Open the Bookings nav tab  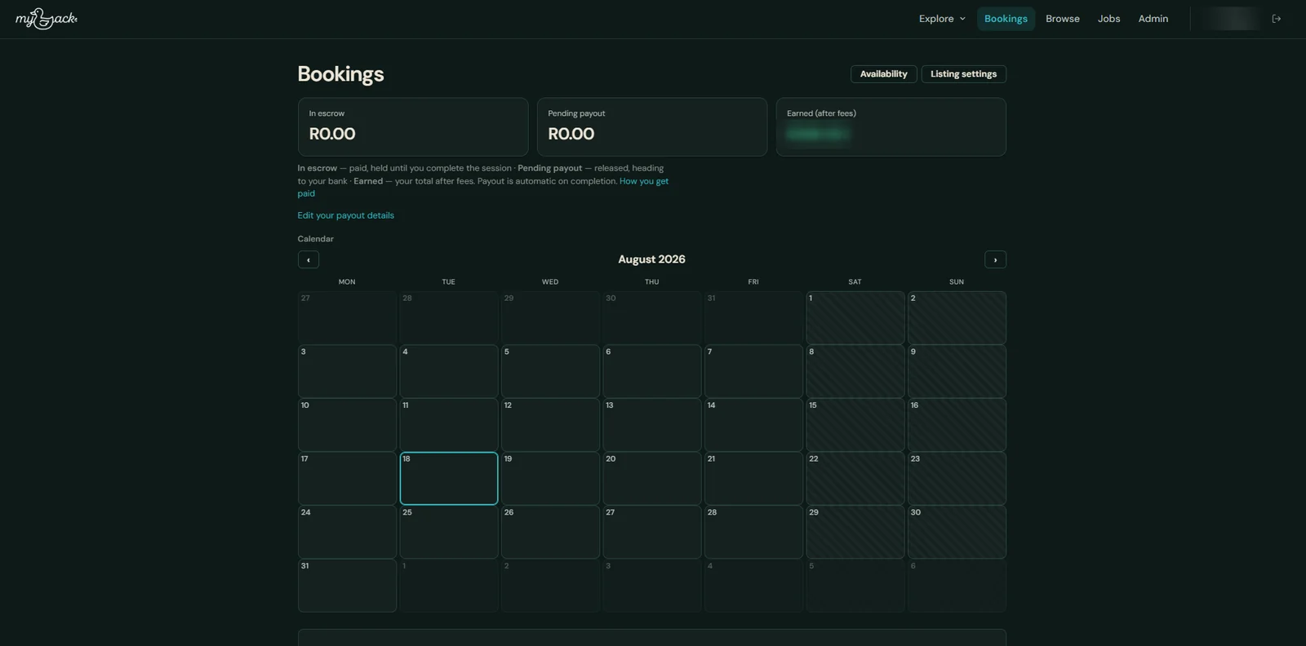(x=1006, y=19)
